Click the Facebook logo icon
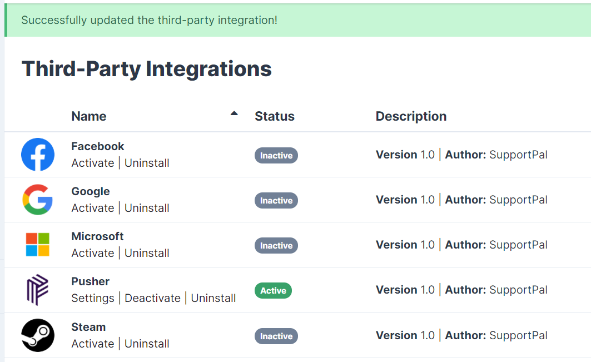The height and width of the screenshot is (362, 591). click(38, 155)
